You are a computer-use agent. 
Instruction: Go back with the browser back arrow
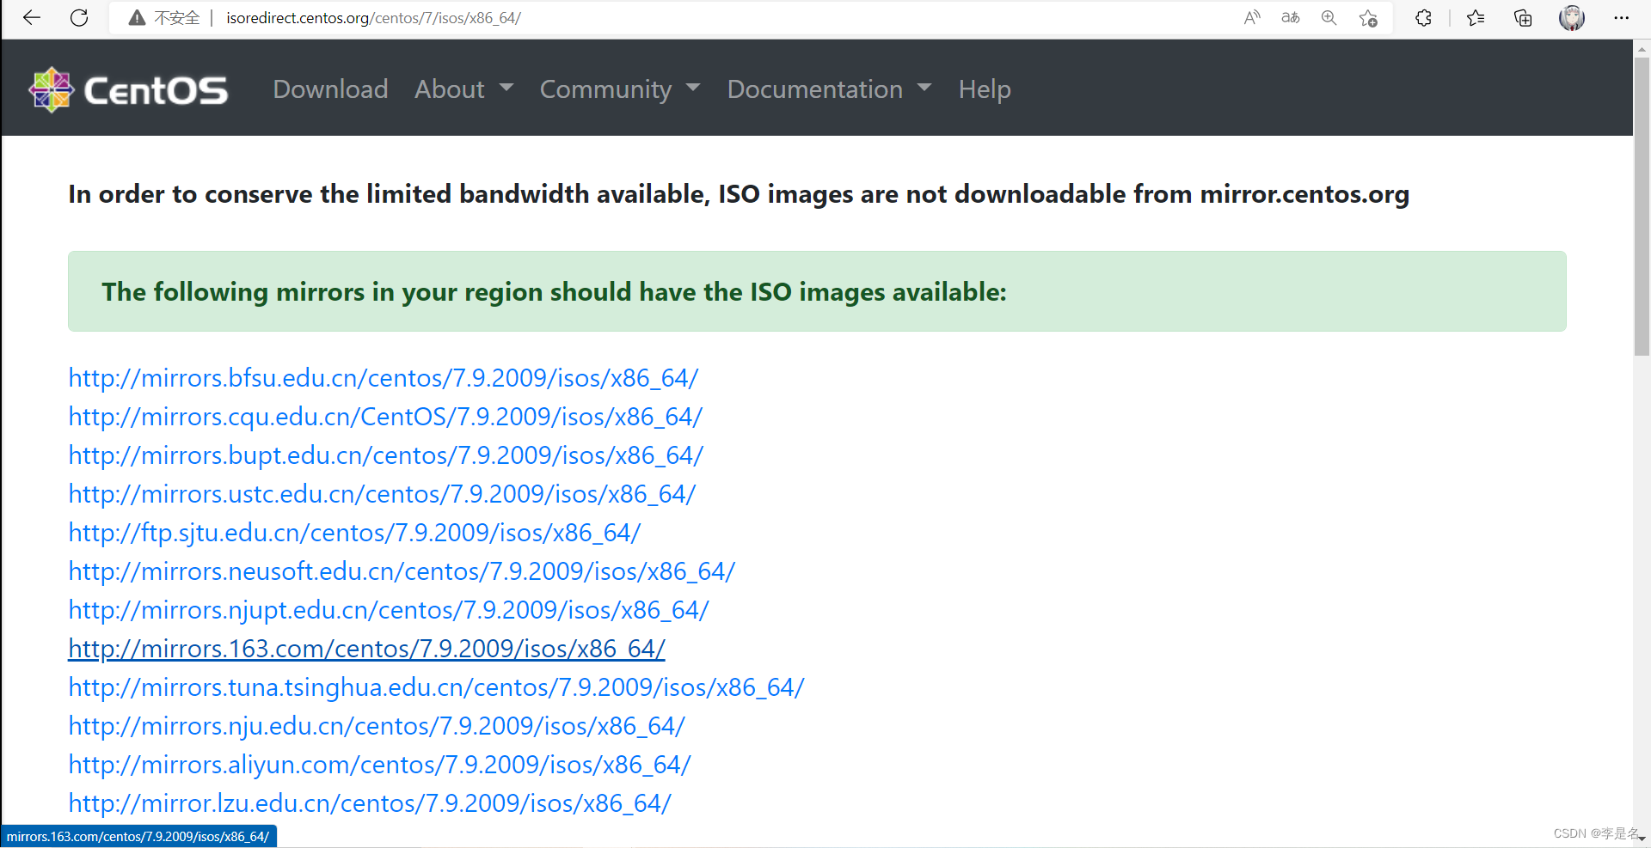coord(32,18)
